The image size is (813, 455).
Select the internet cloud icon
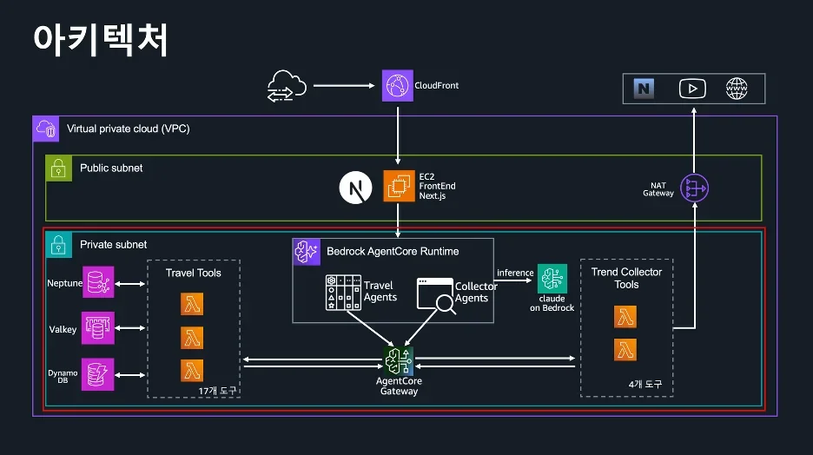(287, 86)
